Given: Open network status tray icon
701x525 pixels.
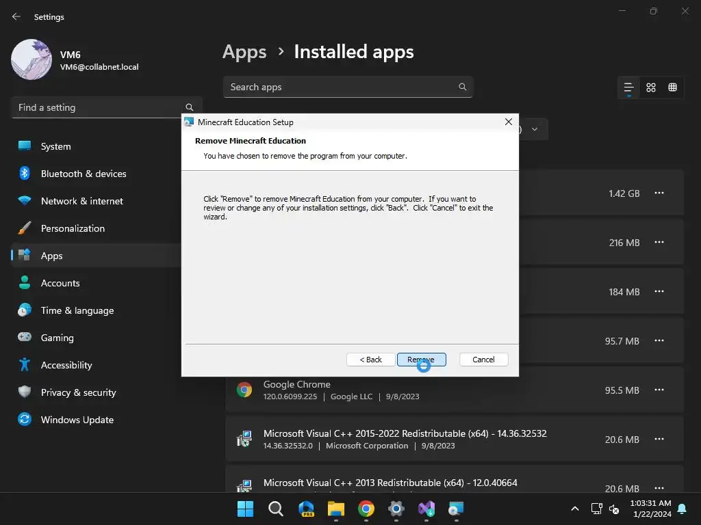Looking at the screenshot, I should pos(596,509).
